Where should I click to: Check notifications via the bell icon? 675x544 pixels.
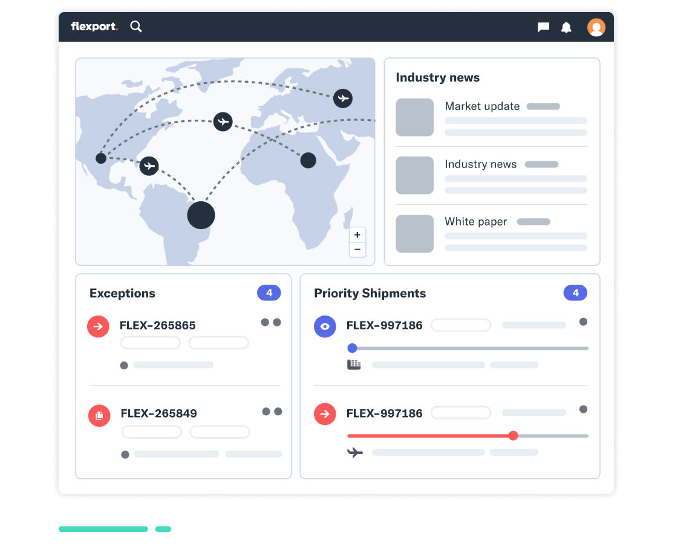coord(566,27)
